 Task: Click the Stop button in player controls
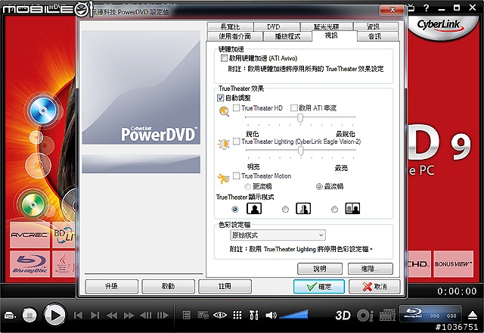pyautogui.click(x=29, y=316)
